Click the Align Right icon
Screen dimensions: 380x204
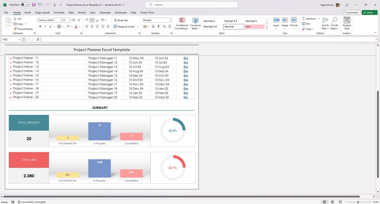[x=97, y=26]
